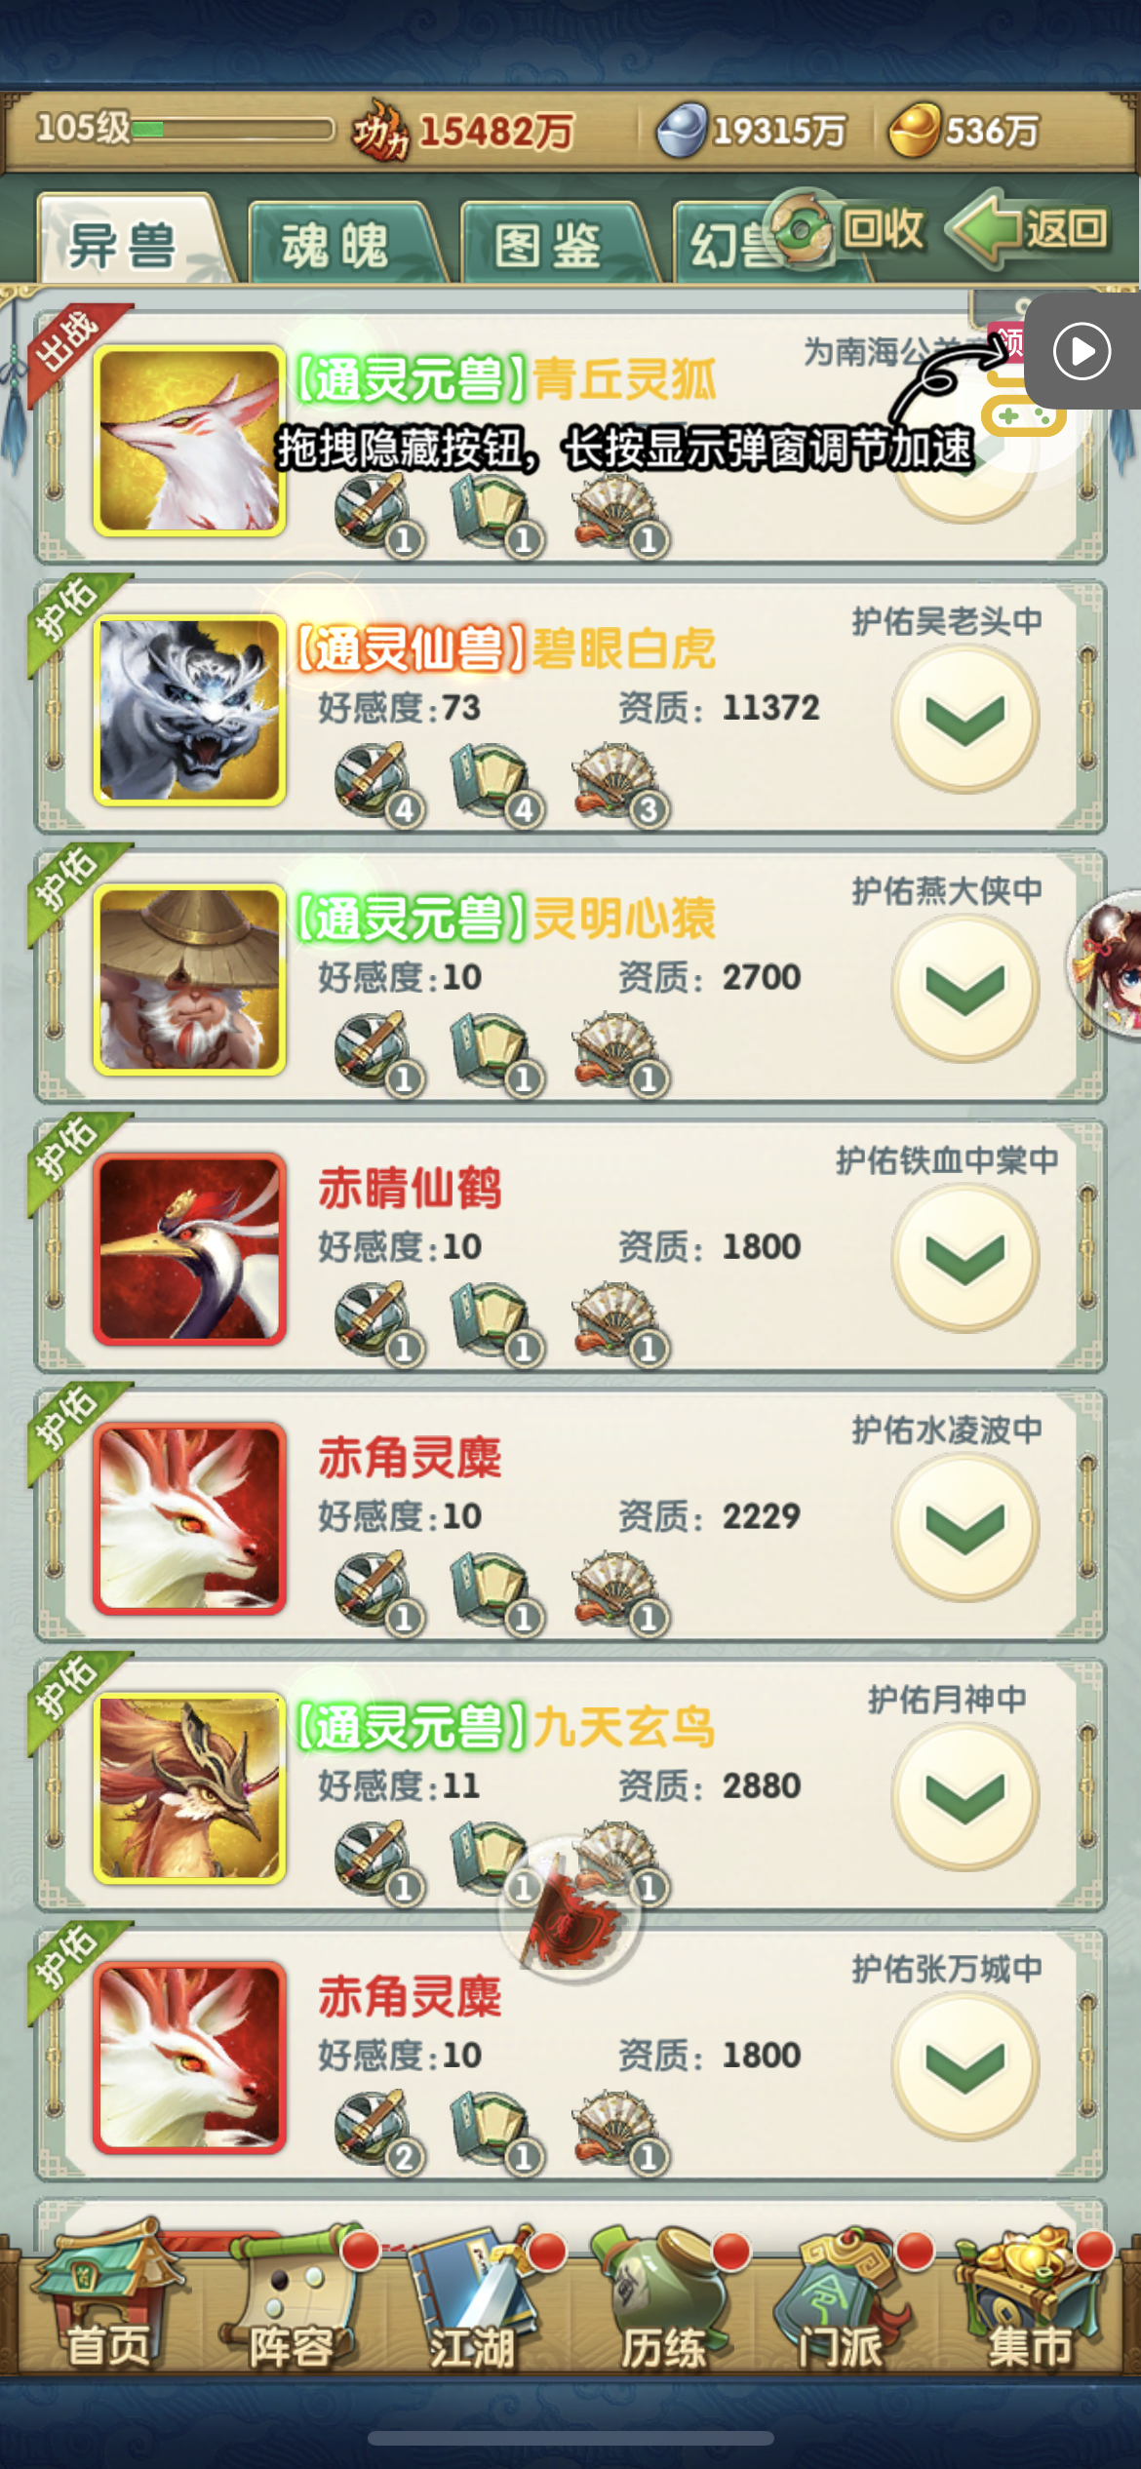Expand the 赤睛仙鹤 entry chevron
1141x2469 pixels.
click(964, 1258)
